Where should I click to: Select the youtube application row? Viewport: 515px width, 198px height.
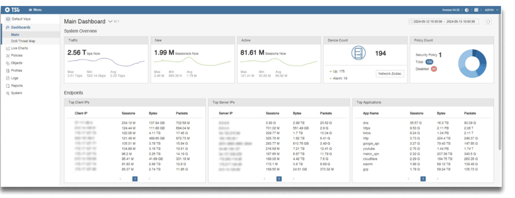point(423,149)
